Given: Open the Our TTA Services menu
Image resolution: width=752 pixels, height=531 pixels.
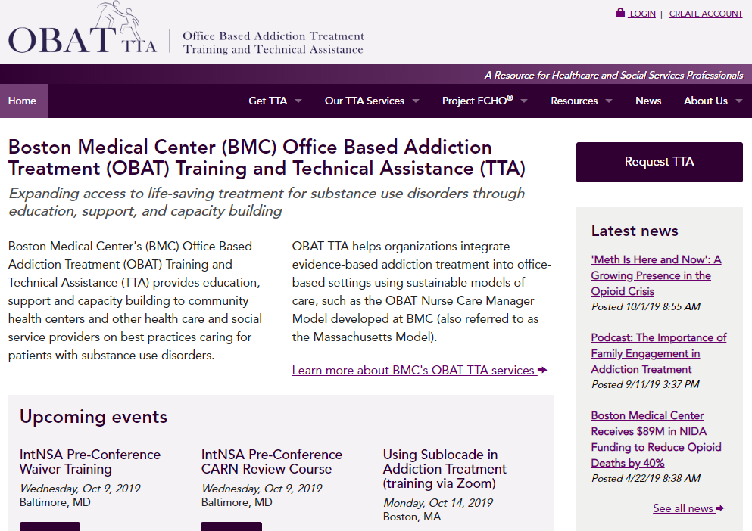Looking at the screenshot, I should (x=364, y=101).
